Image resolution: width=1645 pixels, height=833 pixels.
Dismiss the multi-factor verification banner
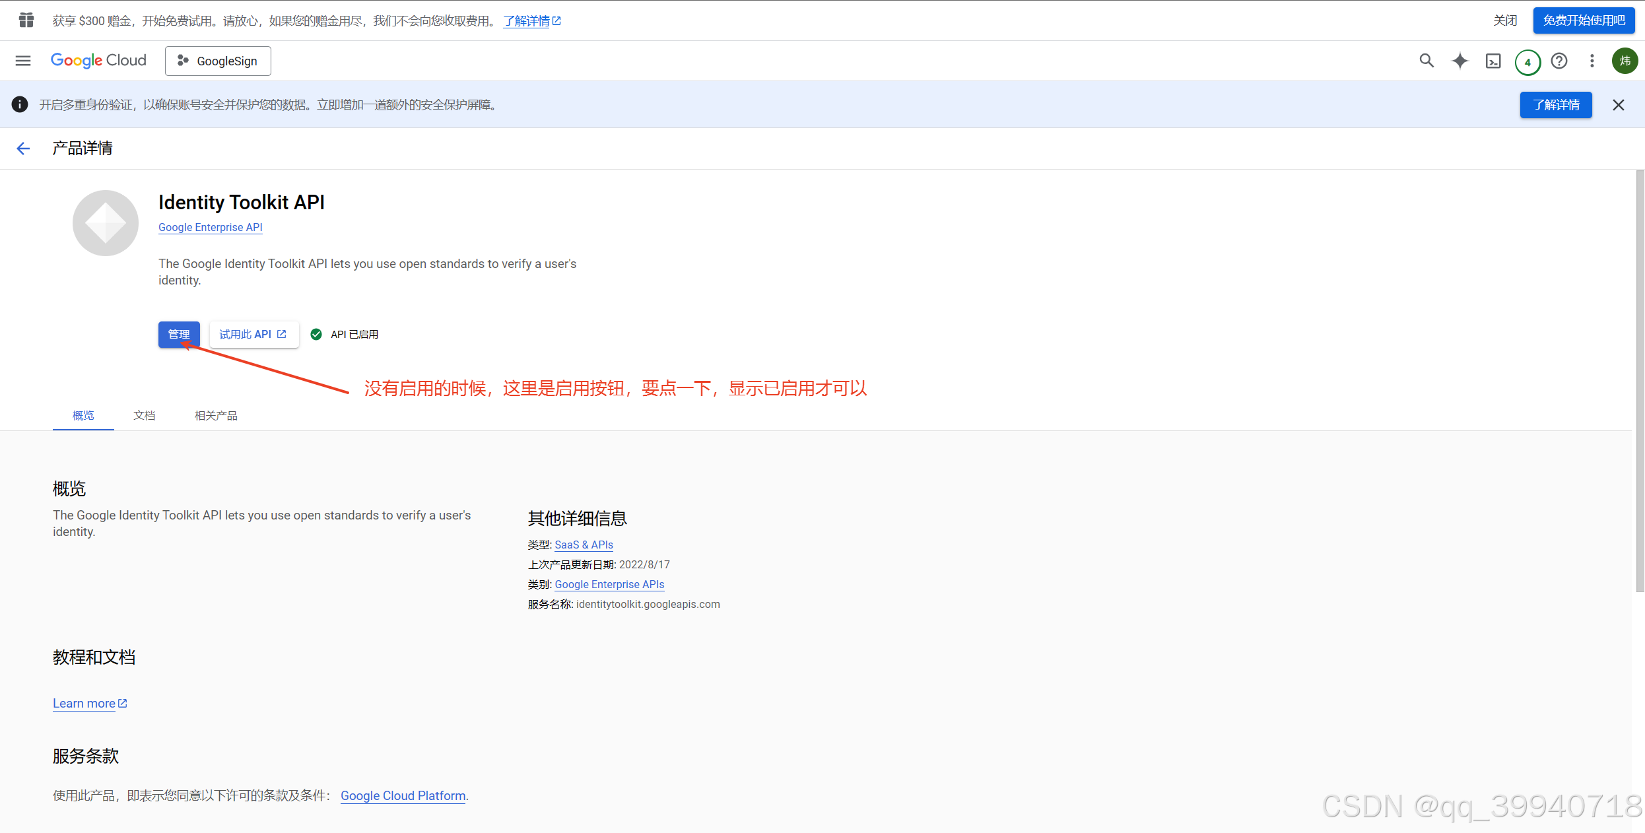pos(1619,105)
